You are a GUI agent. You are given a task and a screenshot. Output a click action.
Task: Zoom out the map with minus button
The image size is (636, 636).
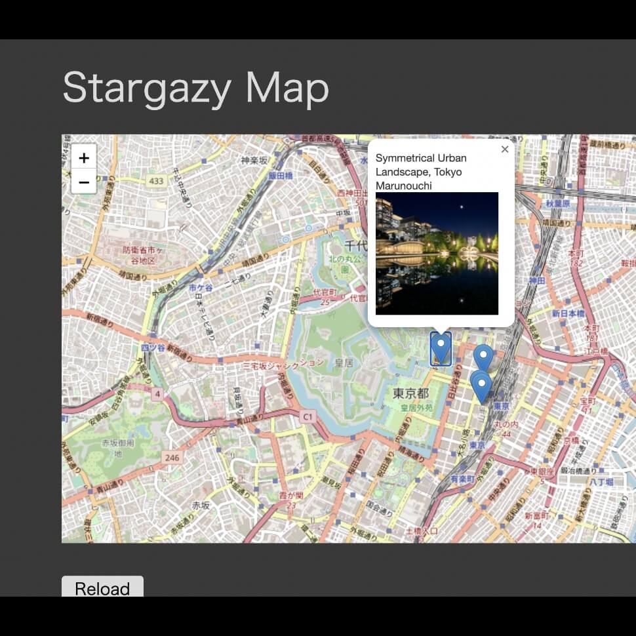(84, 182)
